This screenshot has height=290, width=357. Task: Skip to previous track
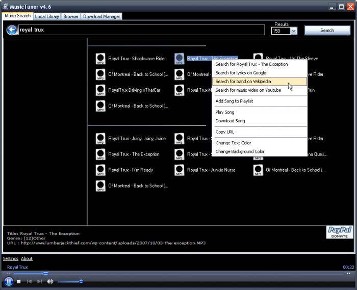click(29, 281)
